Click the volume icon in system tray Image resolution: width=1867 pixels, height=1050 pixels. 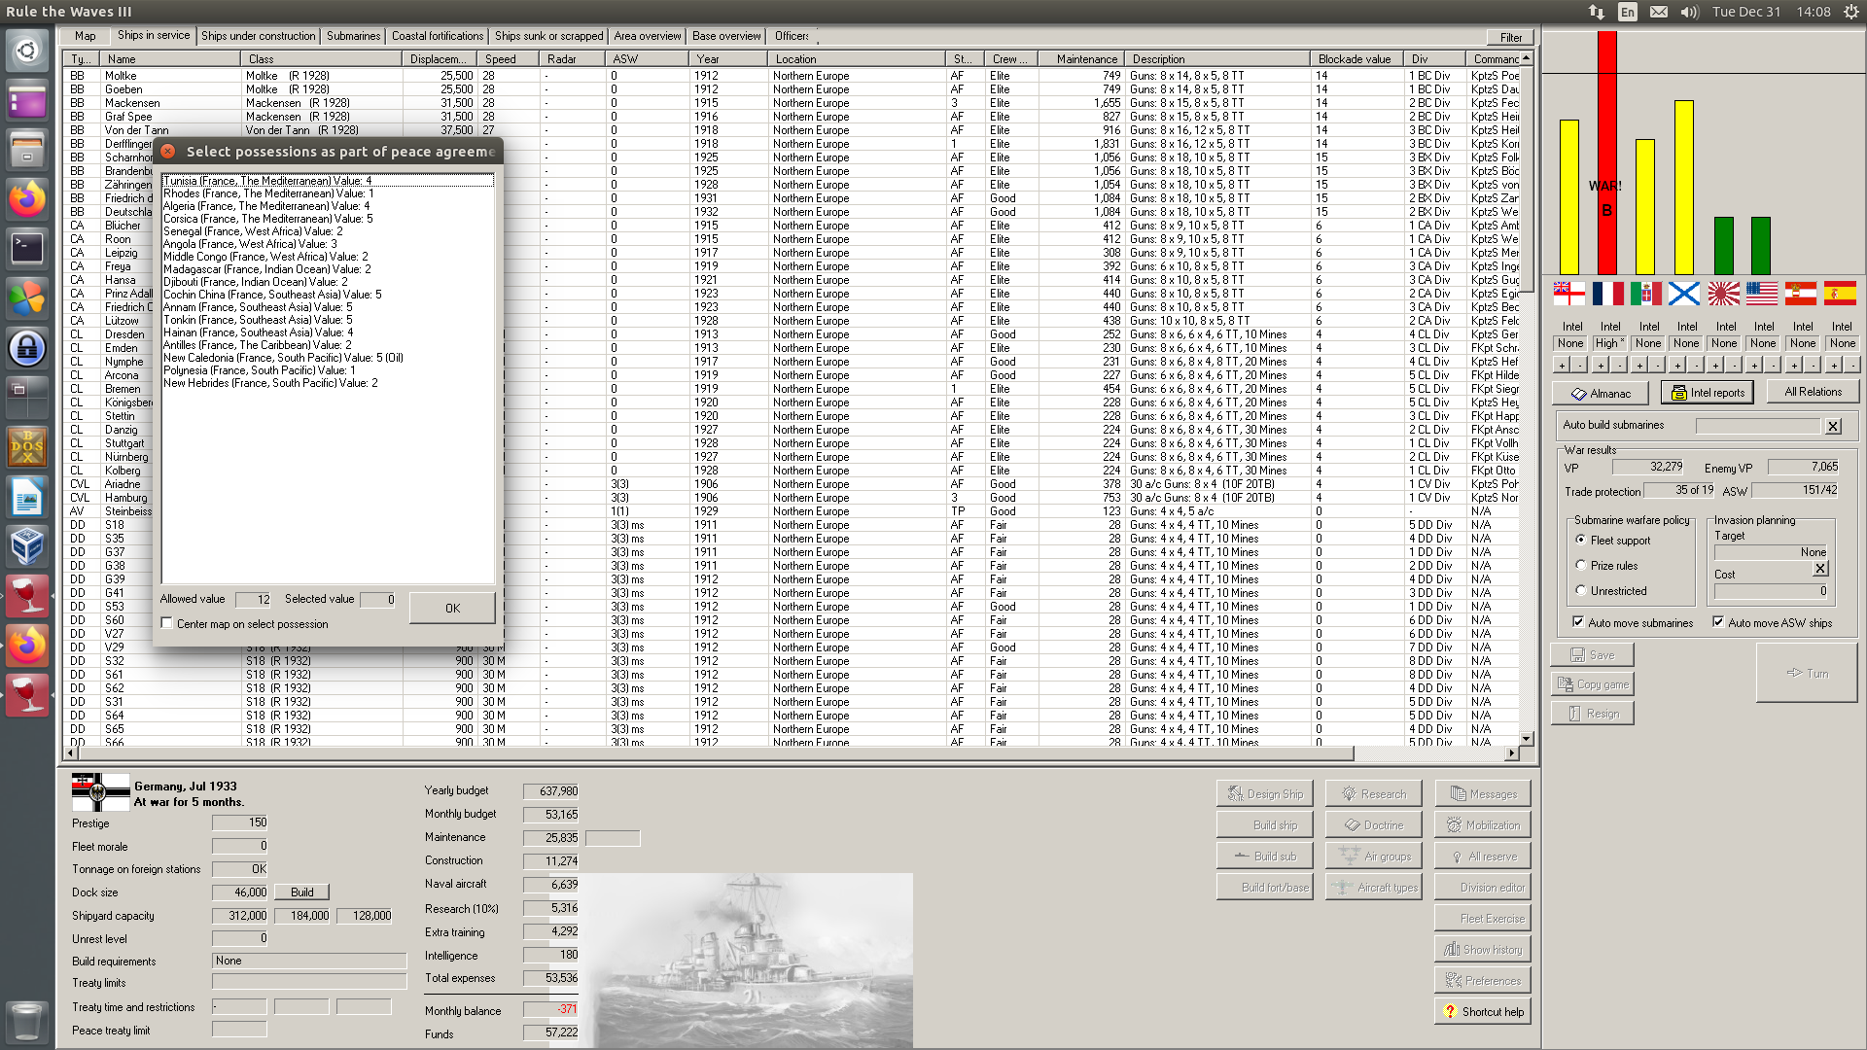[x=1689, y=12]
